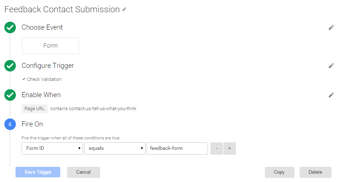340x182 pixels.
Task: Click the Configure Trigger edit pencil
Action: [331, 66]
